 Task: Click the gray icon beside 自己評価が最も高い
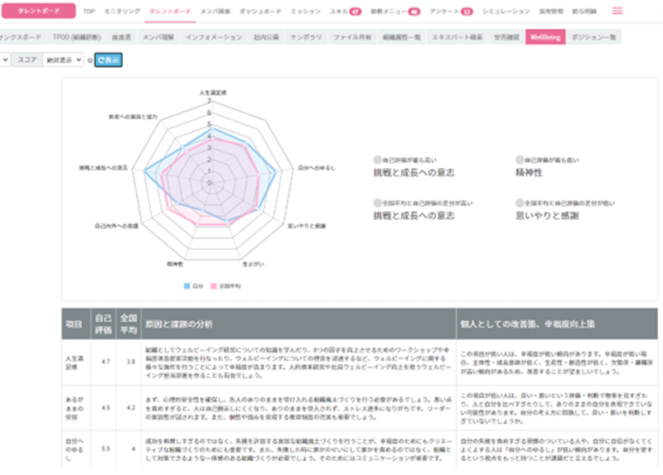378,158
